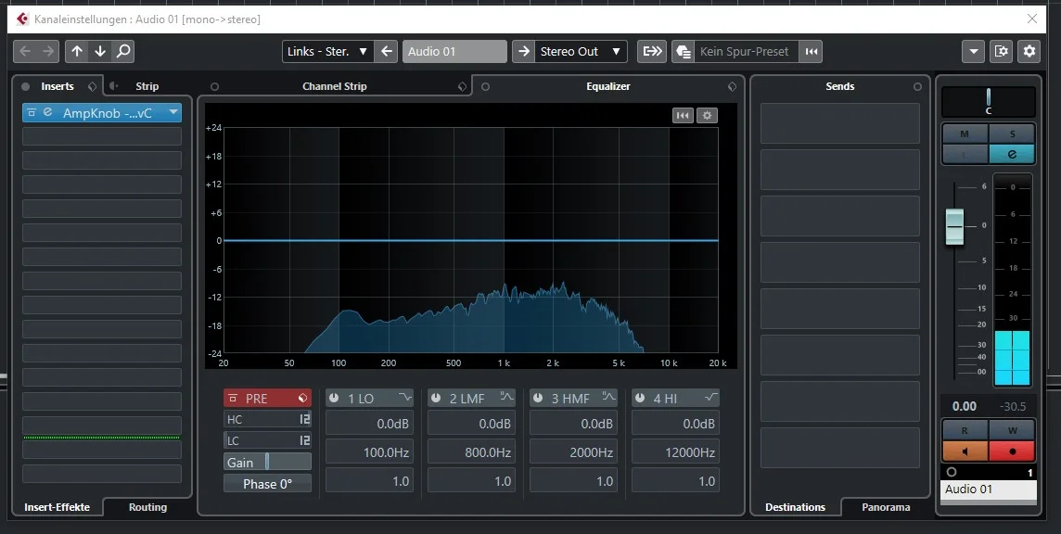Click the input arrow icon beside Links - Ster.
The image size is (1061, 534).
pos(387,51)
